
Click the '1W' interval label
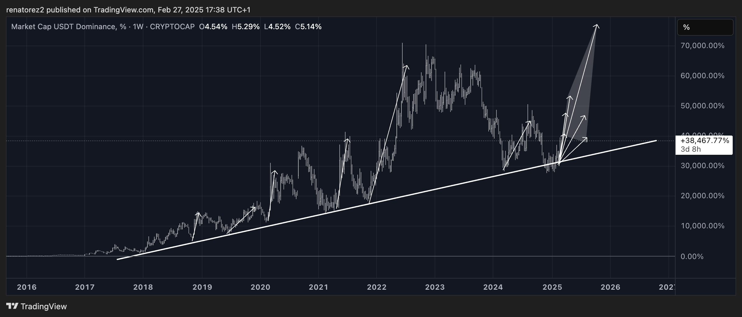(x=138, y=27)
